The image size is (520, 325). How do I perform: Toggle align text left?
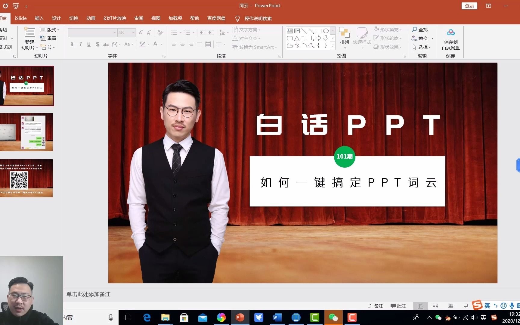(x=174, y=44)
